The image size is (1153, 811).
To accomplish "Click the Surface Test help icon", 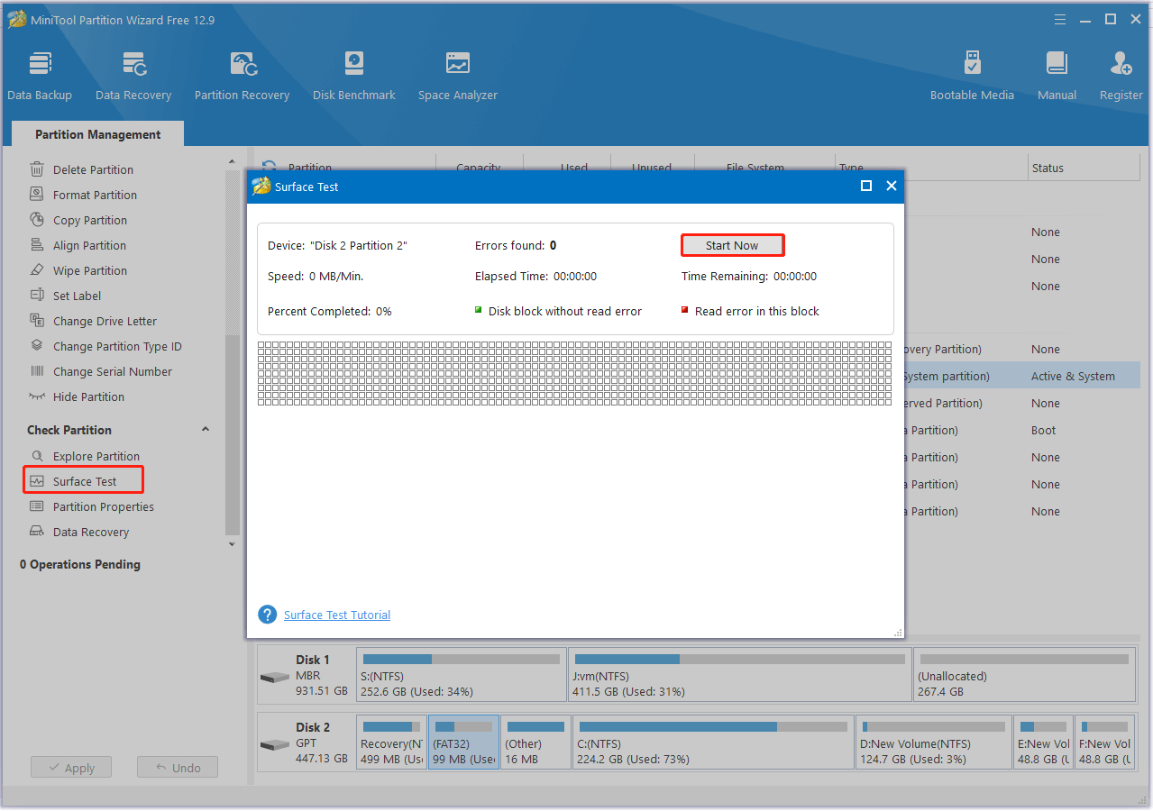I will click(267, 615).
